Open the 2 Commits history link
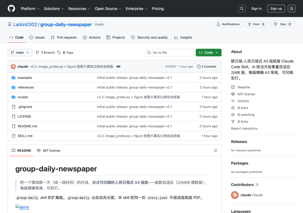303x213 pixels. (x=206, y=67)
